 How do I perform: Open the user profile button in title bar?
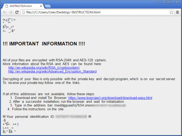(x=158, y=2)
